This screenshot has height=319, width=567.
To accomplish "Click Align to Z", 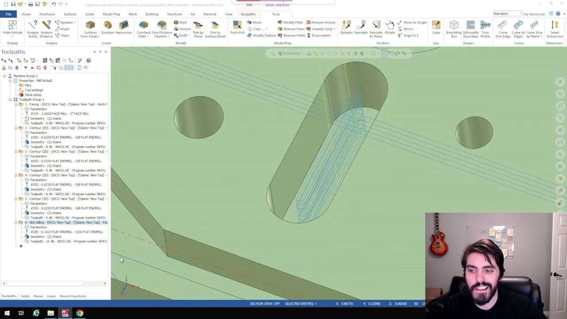I will [408, 35].
